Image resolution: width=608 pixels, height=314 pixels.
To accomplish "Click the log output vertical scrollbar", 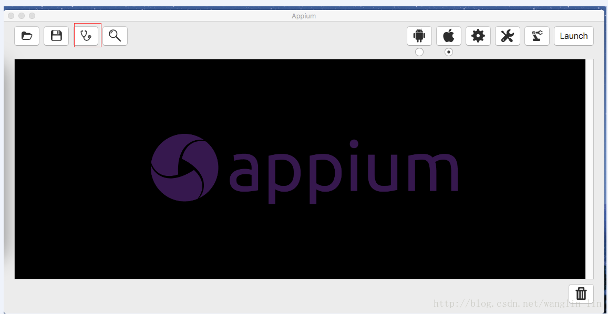I will click(x=590, y=169).
